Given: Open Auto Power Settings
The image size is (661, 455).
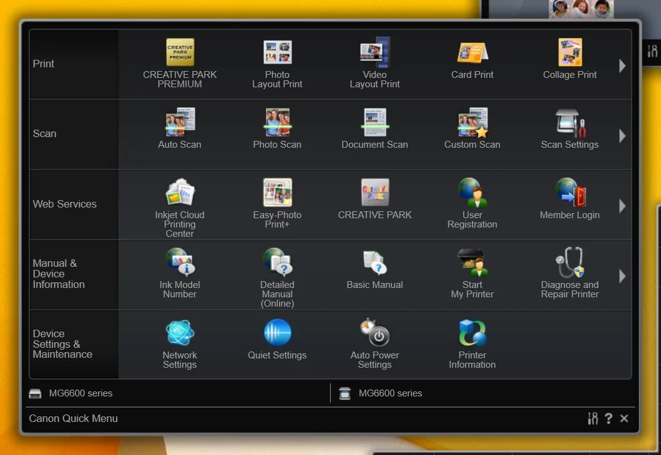Looking at the screenshot, I should 375,344.
